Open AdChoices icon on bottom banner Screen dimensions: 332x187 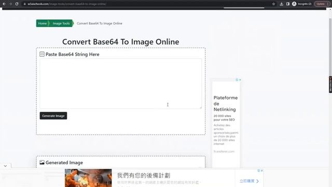coord(258,170)
